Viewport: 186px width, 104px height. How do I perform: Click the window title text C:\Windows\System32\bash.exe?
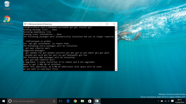tap(39, 24)
